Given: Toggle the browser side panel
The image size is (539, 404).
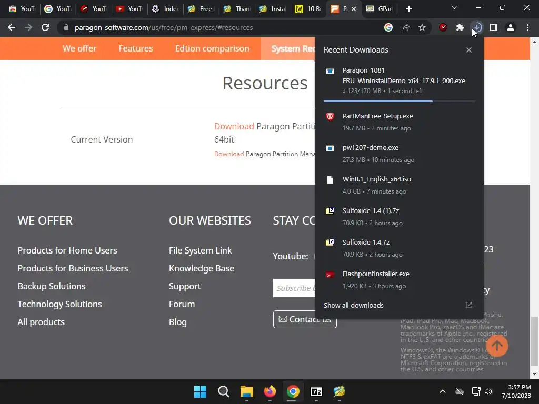Looking at the screenshot, I should [x=494, y=27].
